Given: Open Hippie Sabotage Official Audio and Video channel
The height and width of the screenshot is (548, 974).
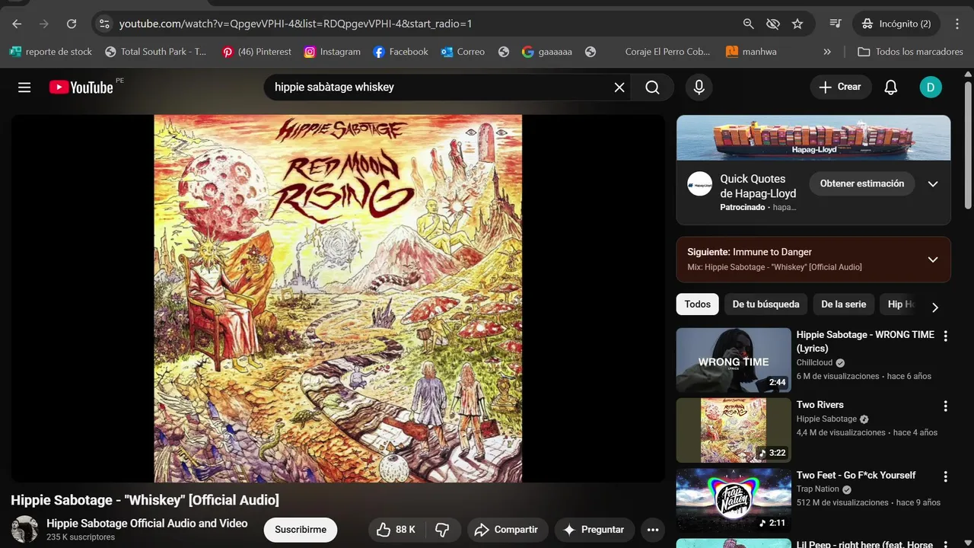Looking at the screenshot, I should pyautogui.click(x=147, y=524).
